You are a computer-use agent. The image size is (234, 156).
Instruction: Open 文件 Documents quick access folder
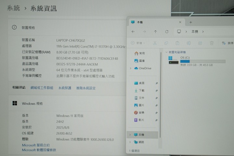point(139,98)
